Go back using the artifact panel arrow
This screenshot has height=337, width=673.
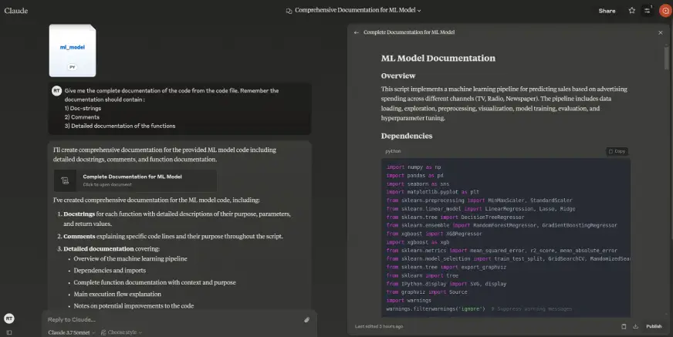click(357, 32)
